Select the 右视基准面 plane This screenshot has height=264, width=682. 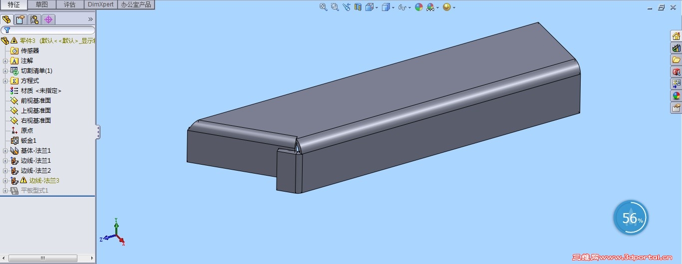[x=31, y=120]
